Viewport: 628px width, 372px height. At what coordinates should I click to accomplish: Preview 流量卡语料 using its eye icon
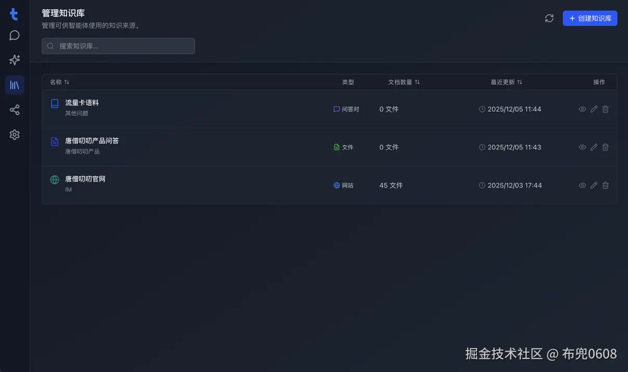[x=582, y=109]
